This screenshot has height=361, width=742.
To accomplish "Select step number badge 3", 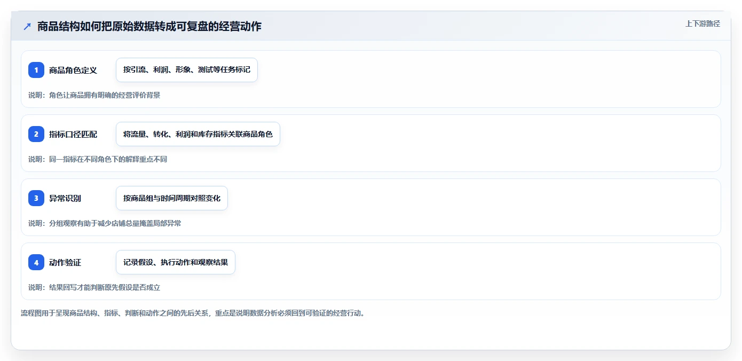I will [36, 198].
